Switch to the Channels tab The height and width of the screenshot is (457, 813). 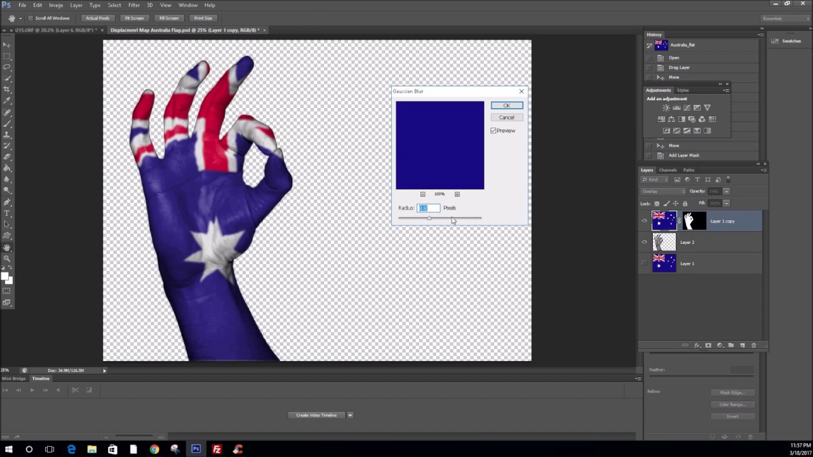pos(668,170)
